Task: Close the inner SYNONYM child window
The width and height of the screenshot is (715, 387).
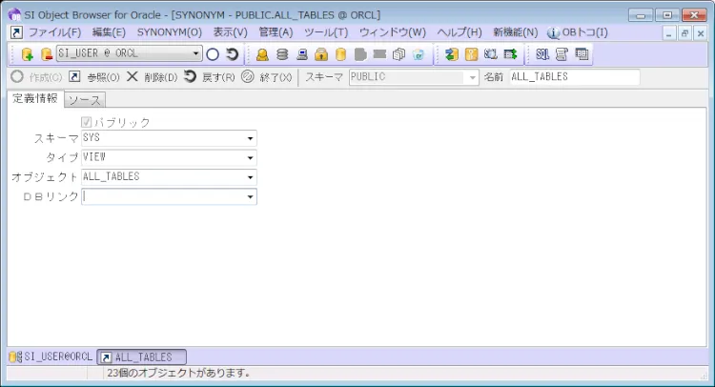Action: pos(701,33)
